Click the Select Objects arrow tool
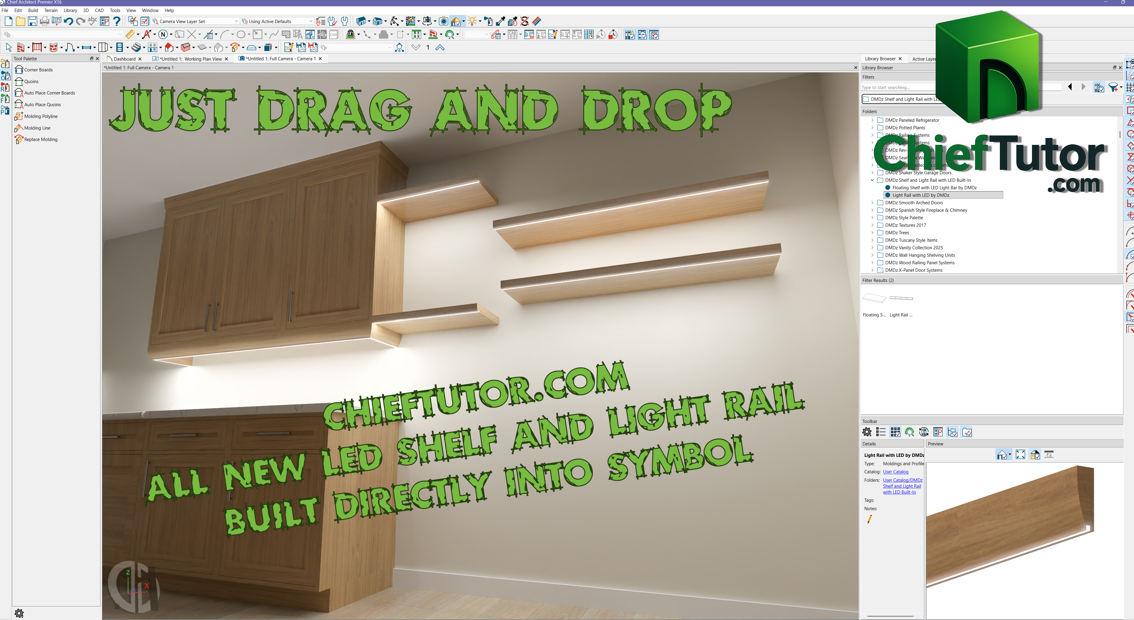1134x620 pixels. point(8,47)
